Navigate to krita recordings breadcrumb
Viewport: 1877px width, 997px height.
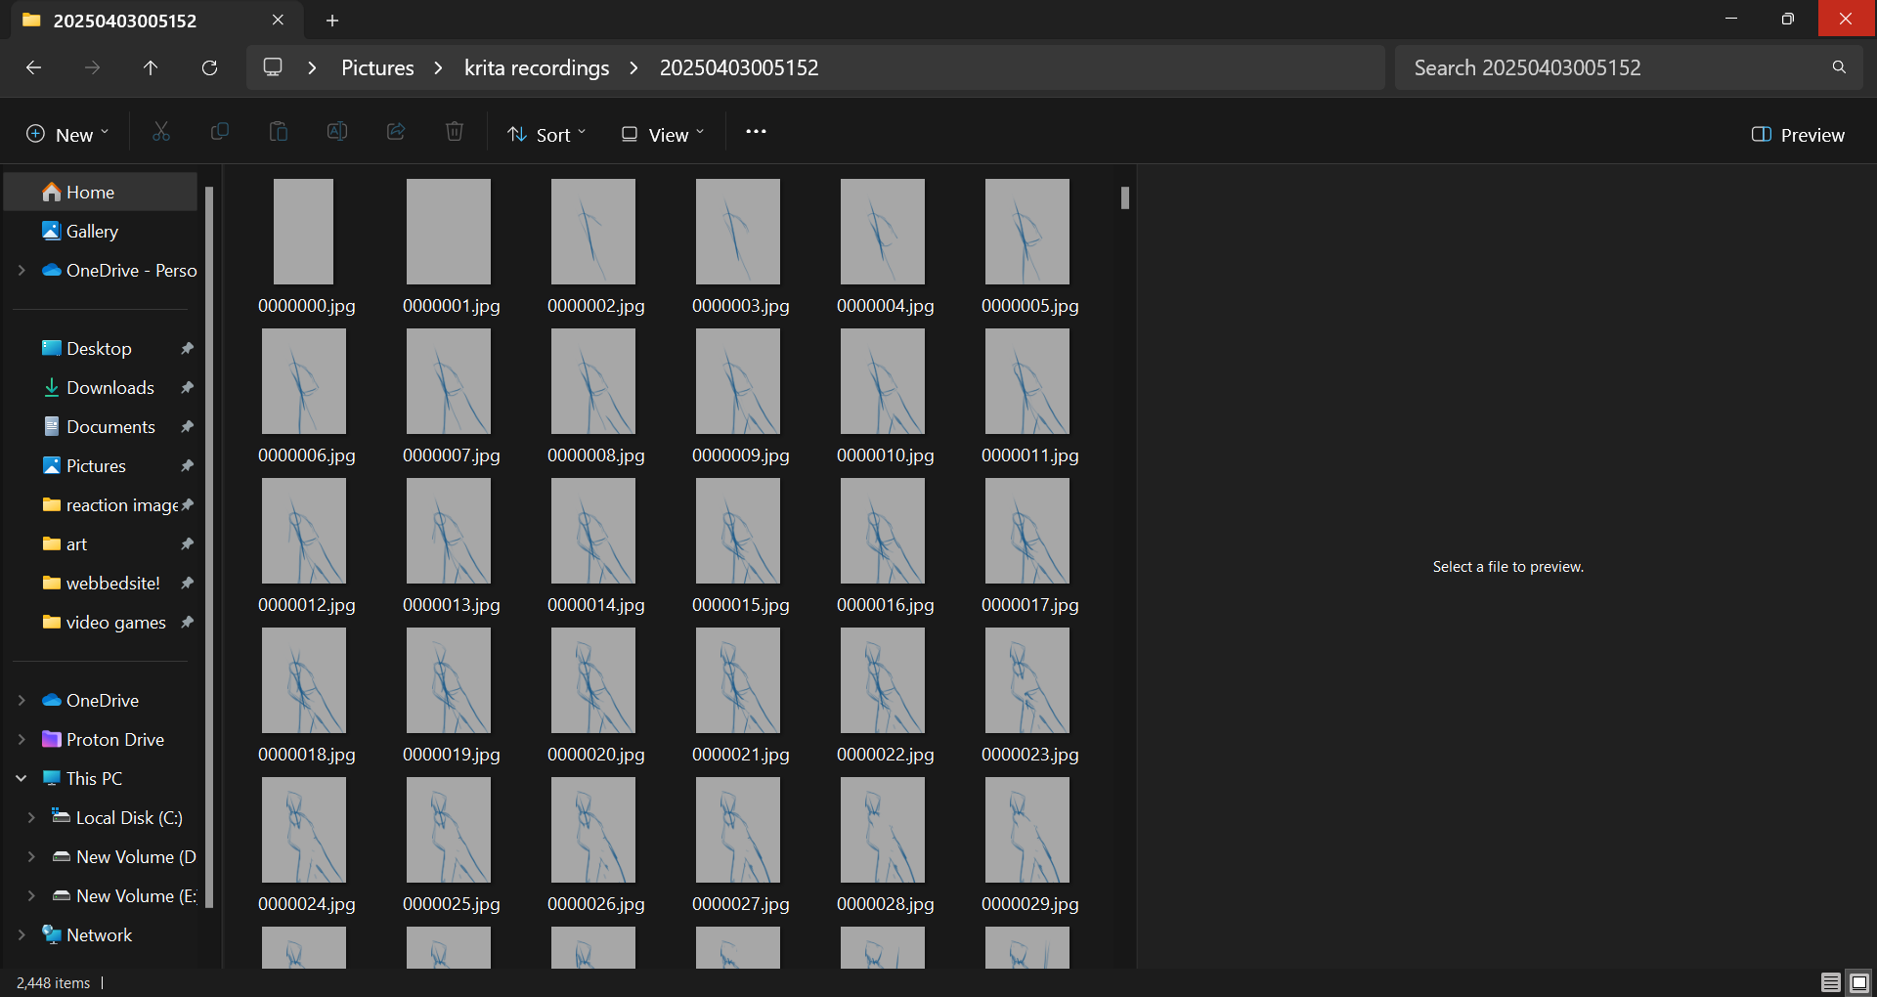536,67
